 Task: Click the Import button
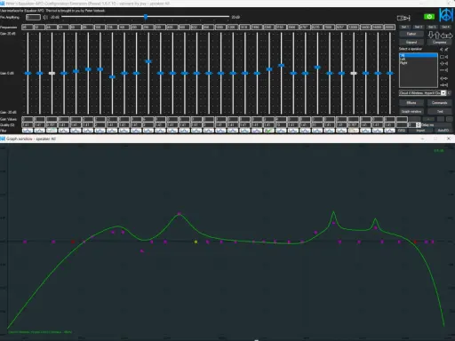coord(420,131)
